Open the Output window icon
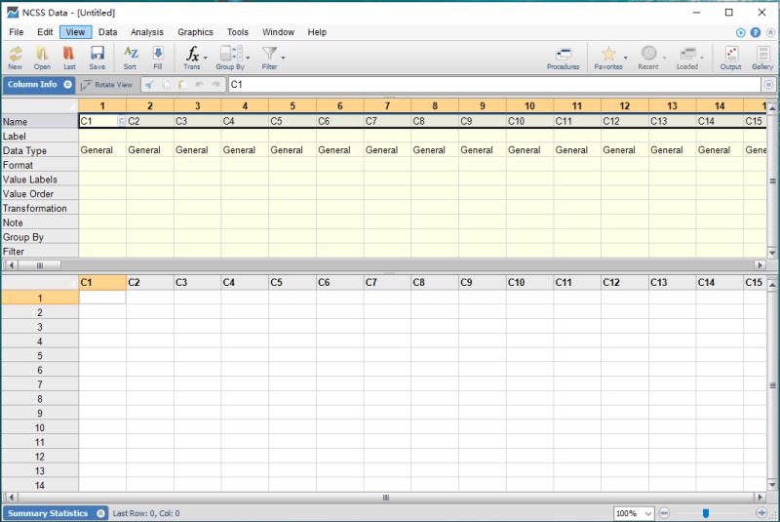This screenshot has height=522, width=780. point(730,58)
